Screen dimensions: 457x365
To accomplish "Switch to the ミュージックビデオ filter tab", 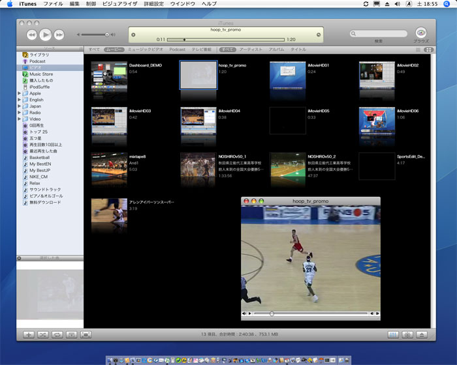I will point(146,50).
